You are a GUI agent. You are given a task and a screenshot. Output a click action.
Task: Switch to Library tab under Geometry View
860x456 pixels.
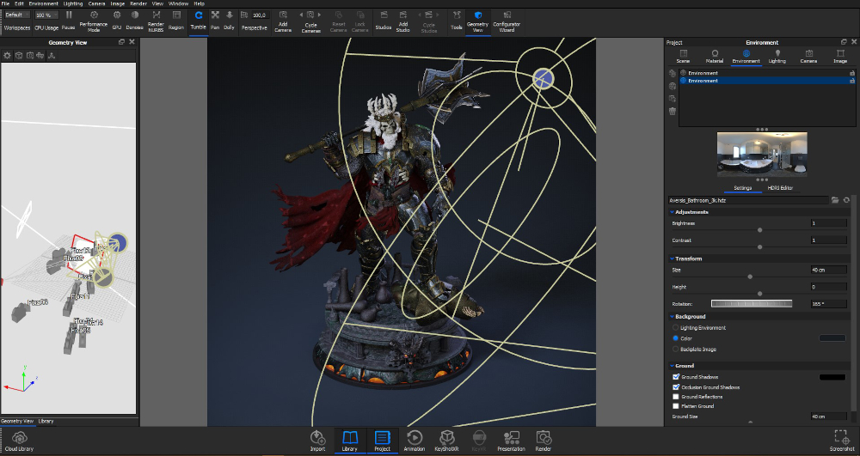[46, 421]
